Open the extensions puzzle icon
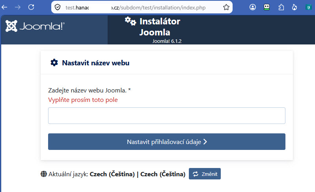This screenshot has height=192, width=315. pos(281,7)
